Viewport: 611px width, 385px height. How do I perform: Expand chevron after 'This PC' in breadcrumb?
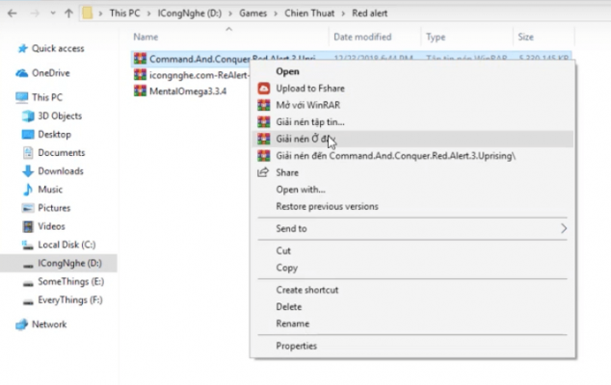pyautogui.click(x=148, y=13)
